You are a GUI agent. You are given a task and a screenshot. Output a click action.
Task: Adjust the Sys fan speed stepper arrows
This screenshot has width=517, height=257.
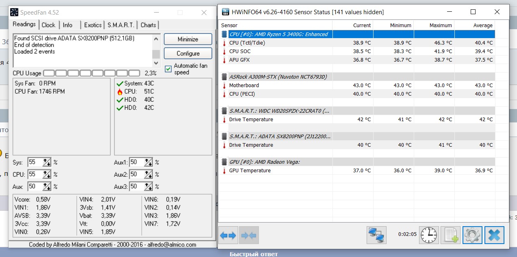click(47, 162)
